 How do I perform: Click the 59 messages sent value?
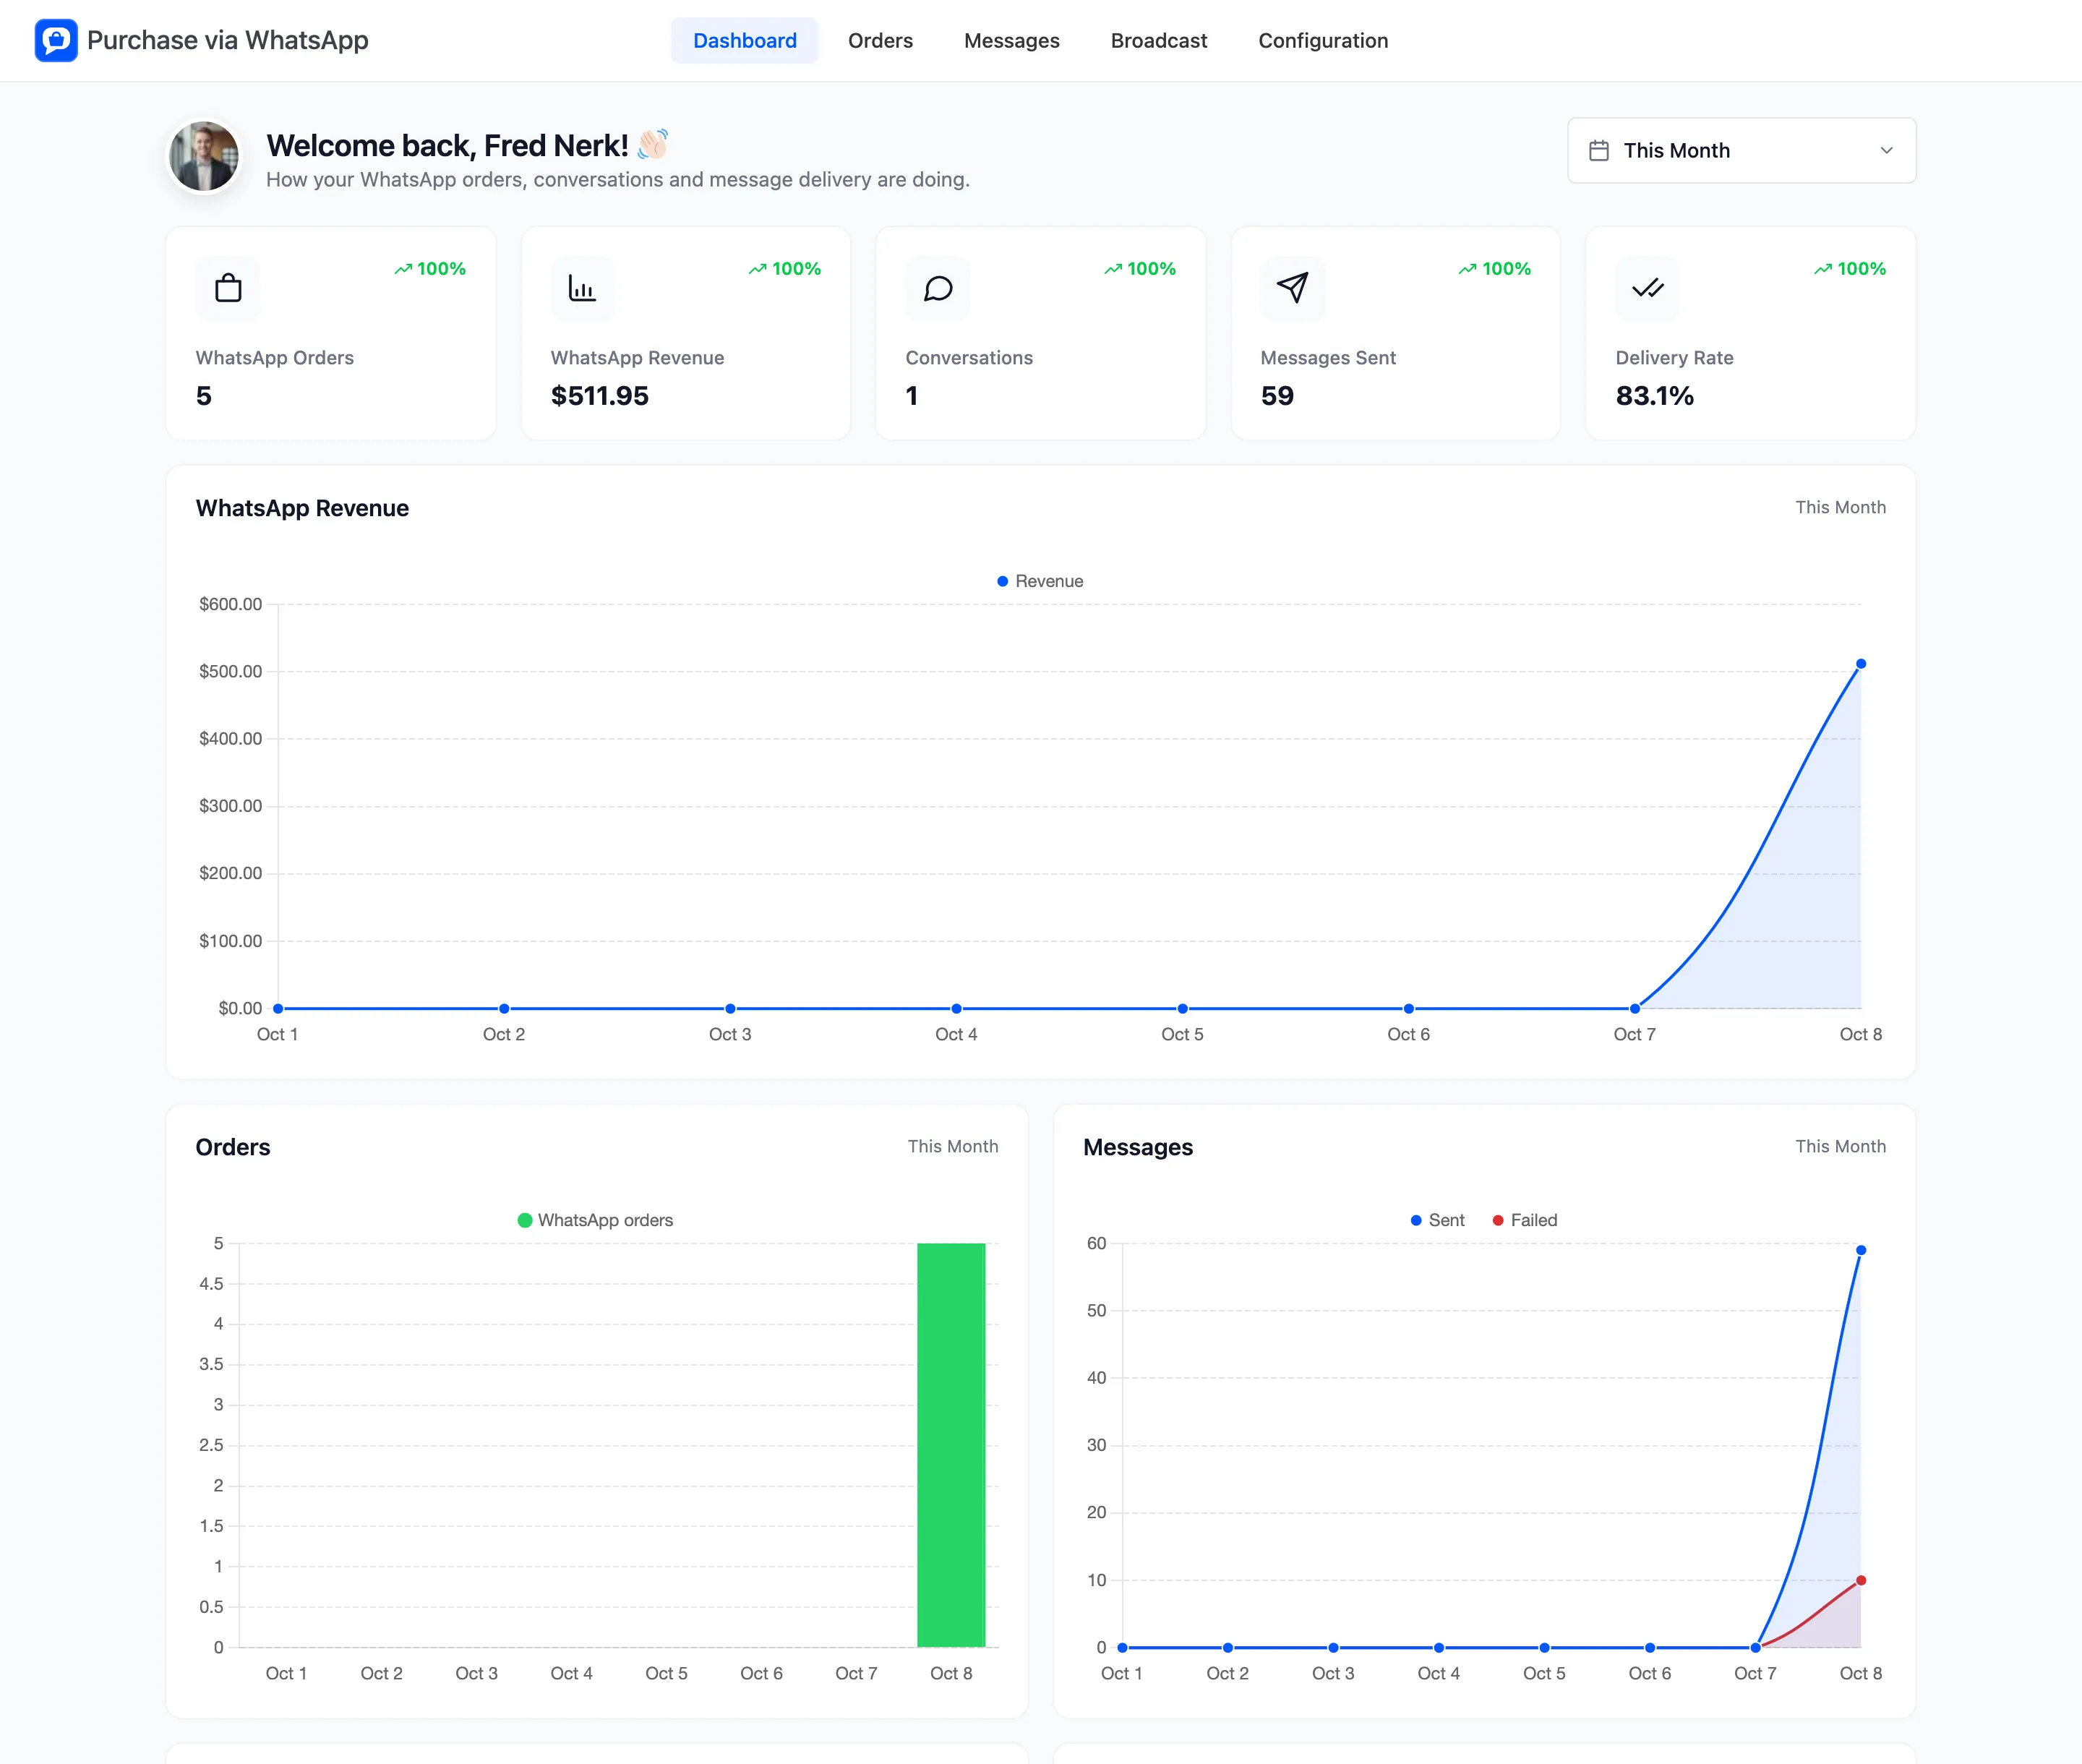click(x=1277, y=396)
